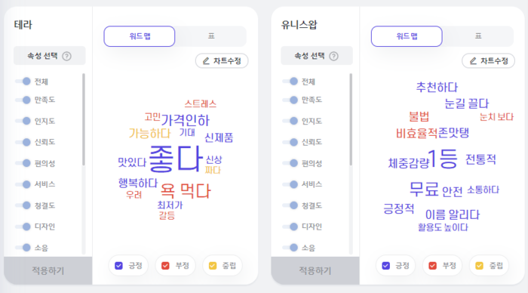Screen dimensions: 528x293
Task: Toggle 전체 switch in 테라 panel
Action: (x=23, y=82)
